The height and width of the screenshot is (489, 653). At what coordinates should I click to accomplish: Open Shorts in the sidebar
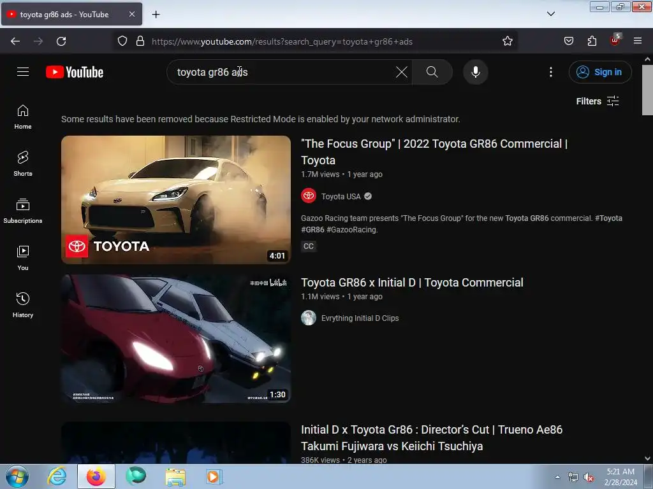[23, 164]
